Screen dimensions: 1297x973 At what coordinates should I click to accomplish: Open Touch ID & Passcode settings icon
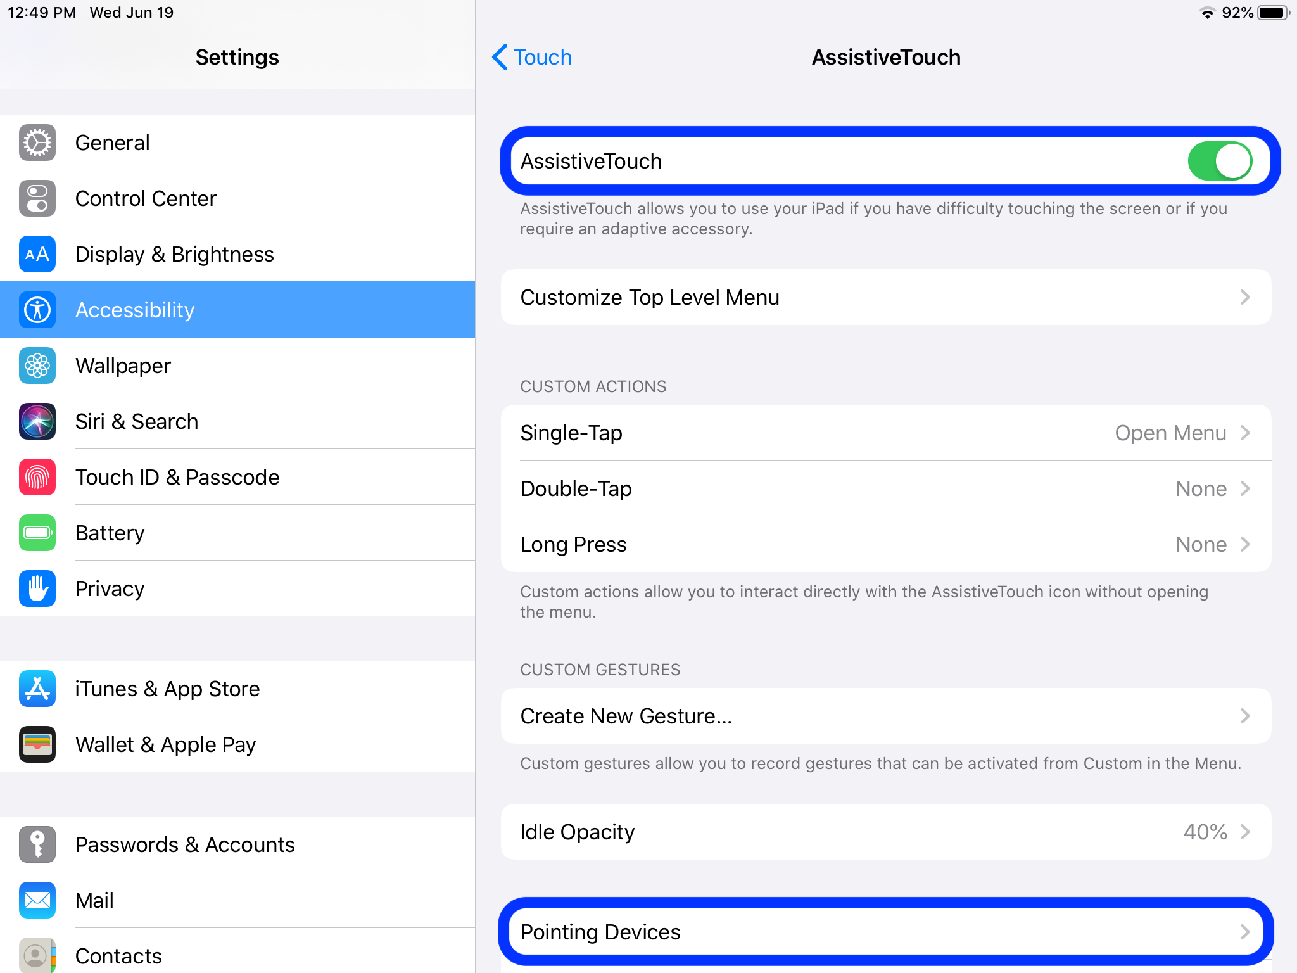38,476
